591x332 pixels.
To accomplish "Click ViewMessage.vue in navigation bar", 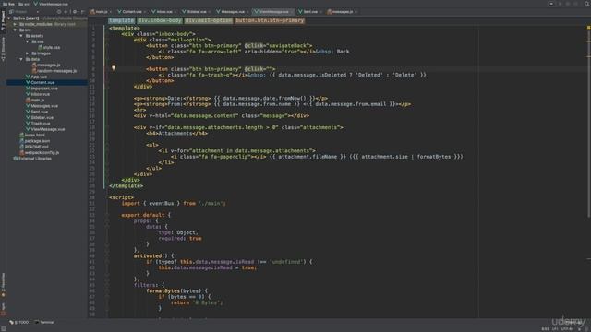I will point(51,4).
